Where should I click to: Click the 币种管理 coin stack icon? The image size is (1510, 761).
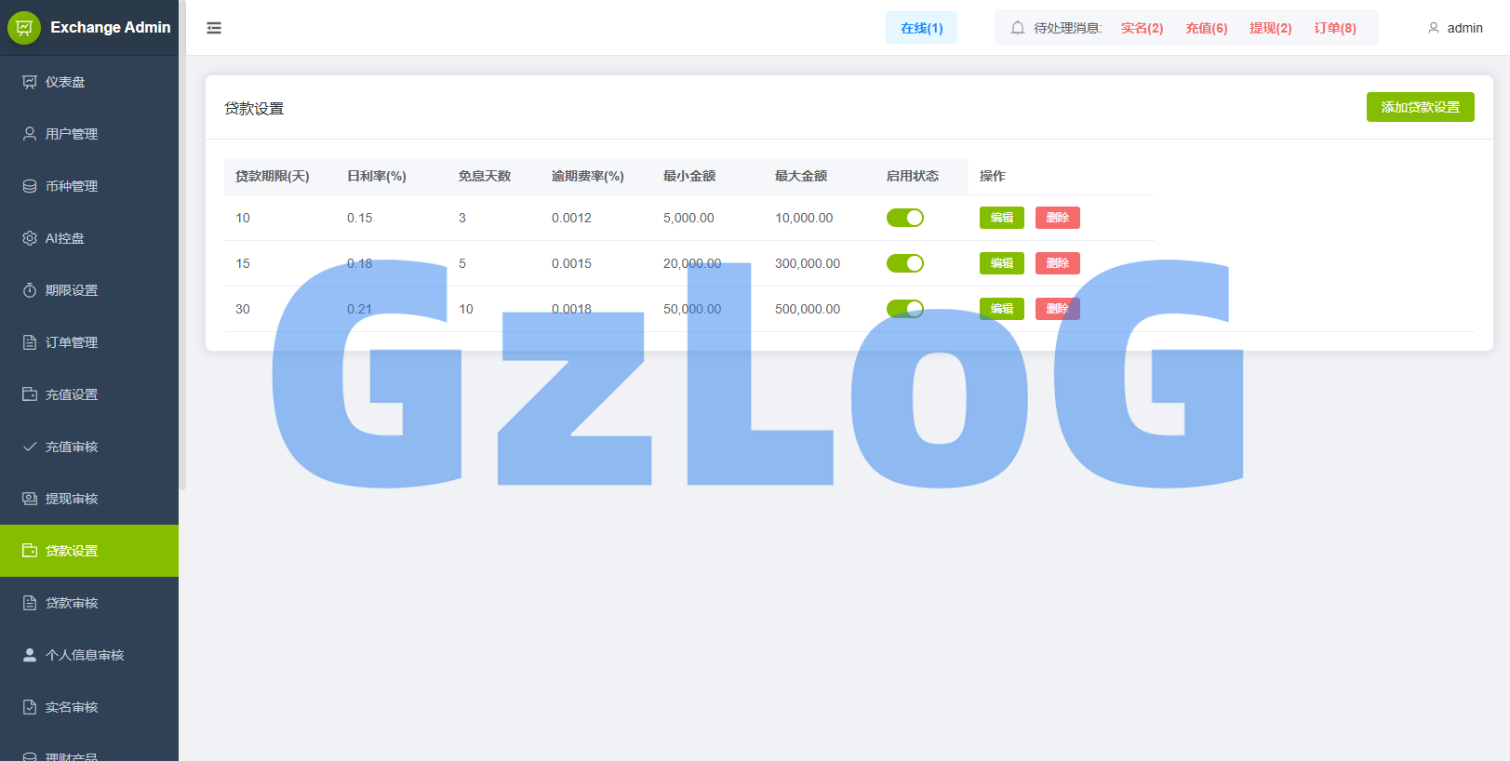30,186
